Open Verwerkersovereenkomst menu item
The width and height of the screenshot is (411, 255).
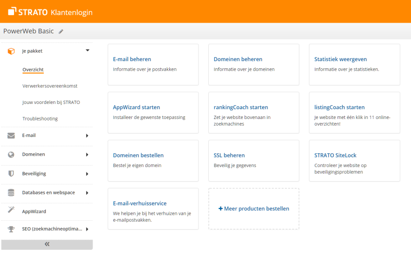pos(50,86)
